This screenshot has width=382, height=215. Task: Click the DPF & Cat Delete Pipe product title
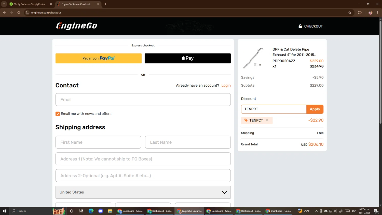point(294,52)
